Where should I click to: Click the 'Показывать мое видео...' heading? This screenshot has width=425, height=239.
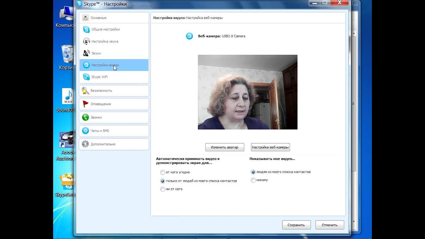pos(272,159)
